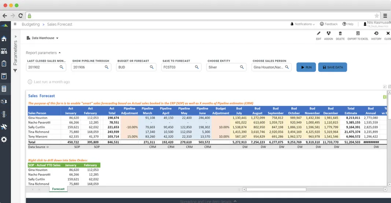Image resolution: width=391 pixels, height=203 pixels.
Task: Click search icon in Save to Forecast field
Action: click(x=197, y=67)
